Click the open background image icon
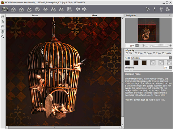 pyautogui.click(x=13, y=9)
